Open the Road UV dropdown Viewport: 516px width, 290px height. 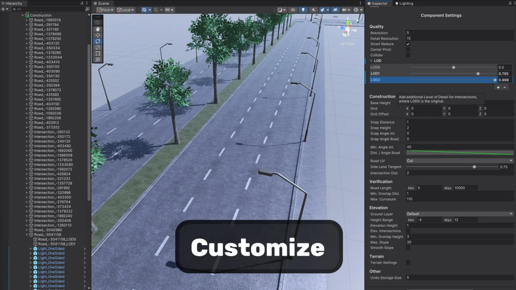click(x=459, y=161)
